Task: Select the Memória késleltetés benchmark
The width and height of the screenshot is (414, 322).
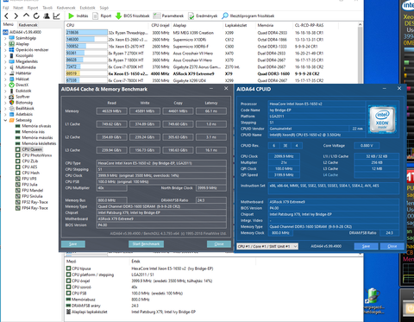Action: coord(36,143)
